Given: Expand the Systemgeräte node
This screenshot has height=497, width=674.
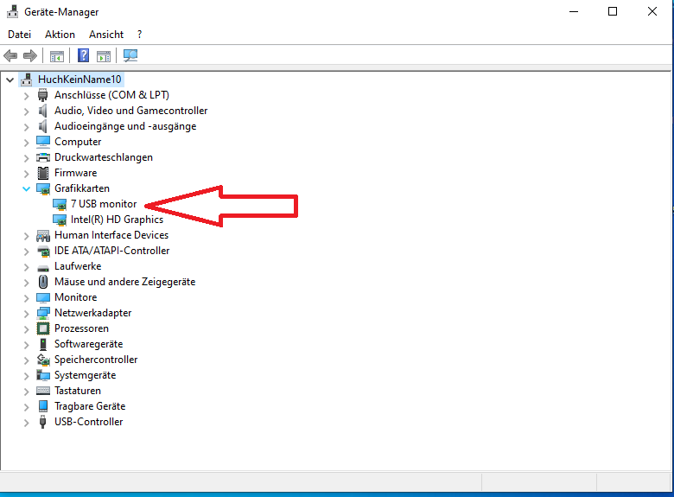Looking at the screenshot, I should (26, 376).
